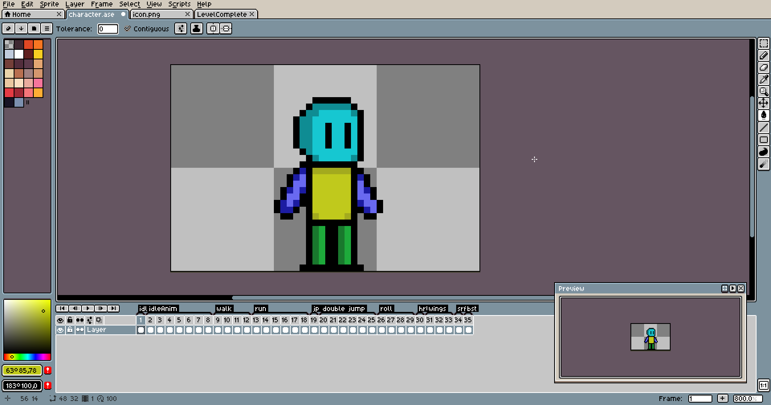Choose the Zoom magnifier tool
This screenshot has height=405, width=771.
[763, 92]
